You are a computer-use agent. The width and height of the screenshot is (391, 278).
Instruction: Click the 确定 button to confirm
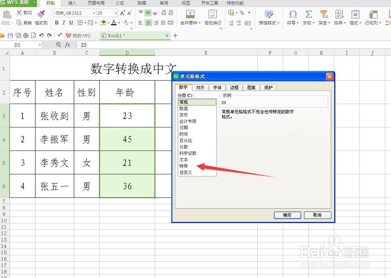tap(287, 215)
